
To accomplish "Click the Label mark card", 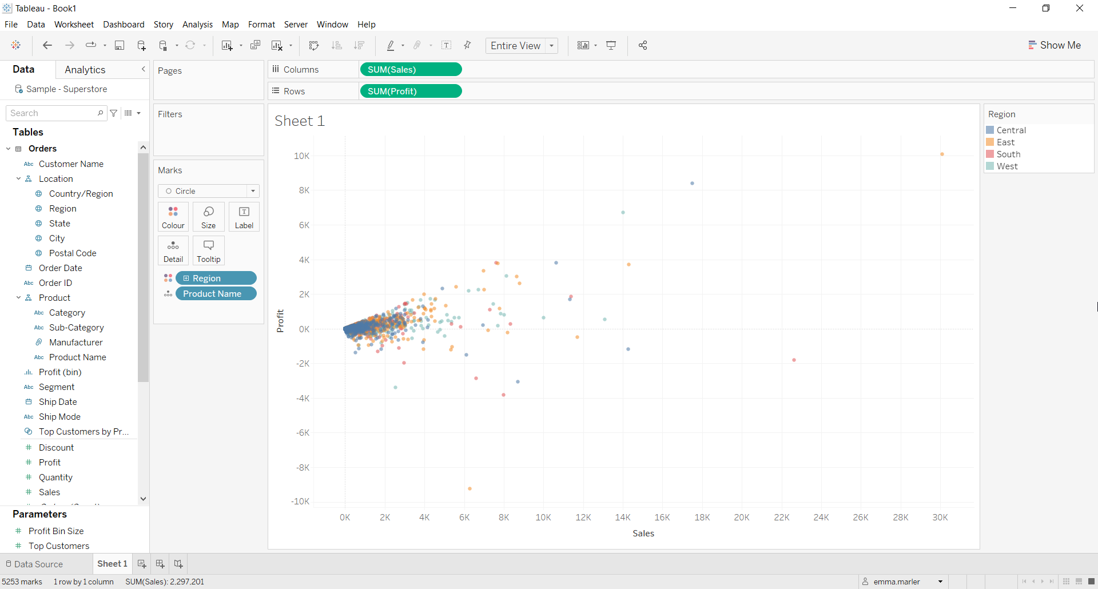I will (x=244, y=216).
